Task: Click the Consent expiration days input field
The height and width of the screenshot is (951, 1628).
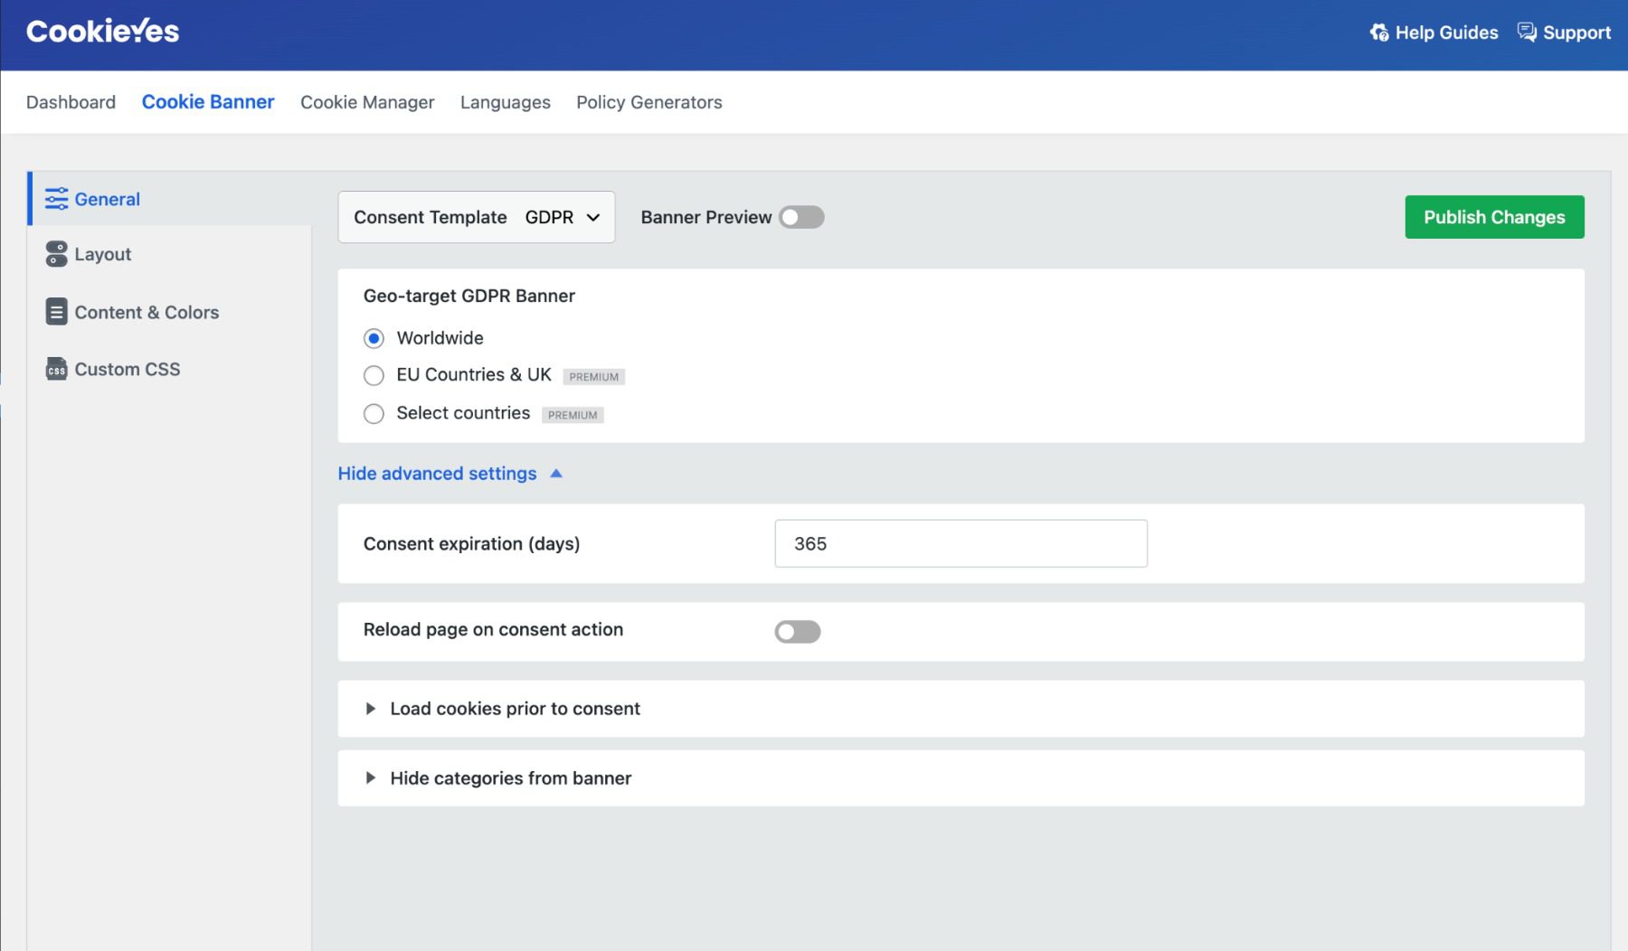Action: 961,543
